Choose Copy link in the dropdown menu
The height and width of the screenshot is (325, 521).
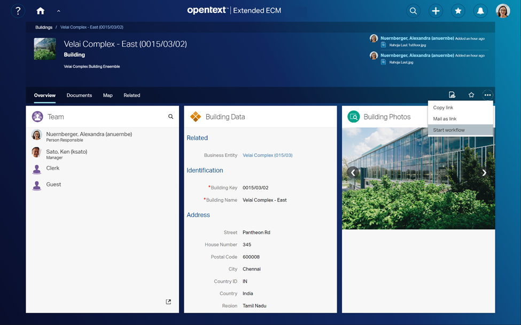443,108
